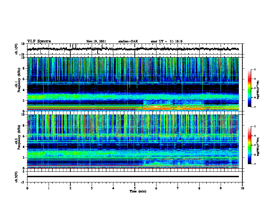
Task: Click the '5' tick on ch.3(V) axis
Action: (x=24, y=172)
